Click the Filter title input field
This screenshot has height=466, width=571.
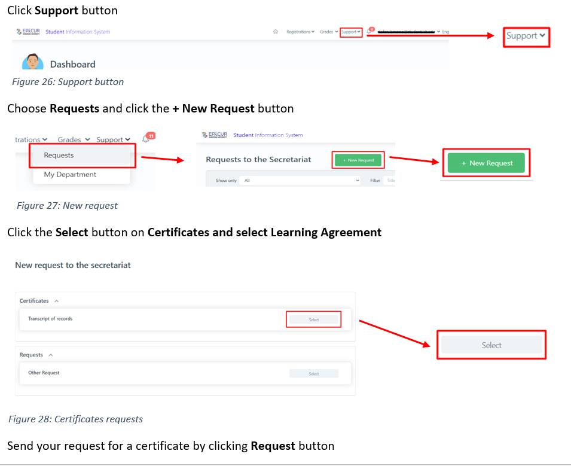tap(389, 180)
